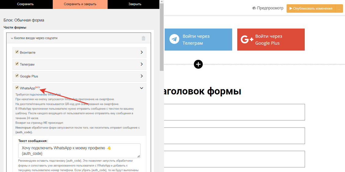This screenshot has width=345, height=172.
Task: Disable the Google Plus checkbox
Action: pos(17,76)
